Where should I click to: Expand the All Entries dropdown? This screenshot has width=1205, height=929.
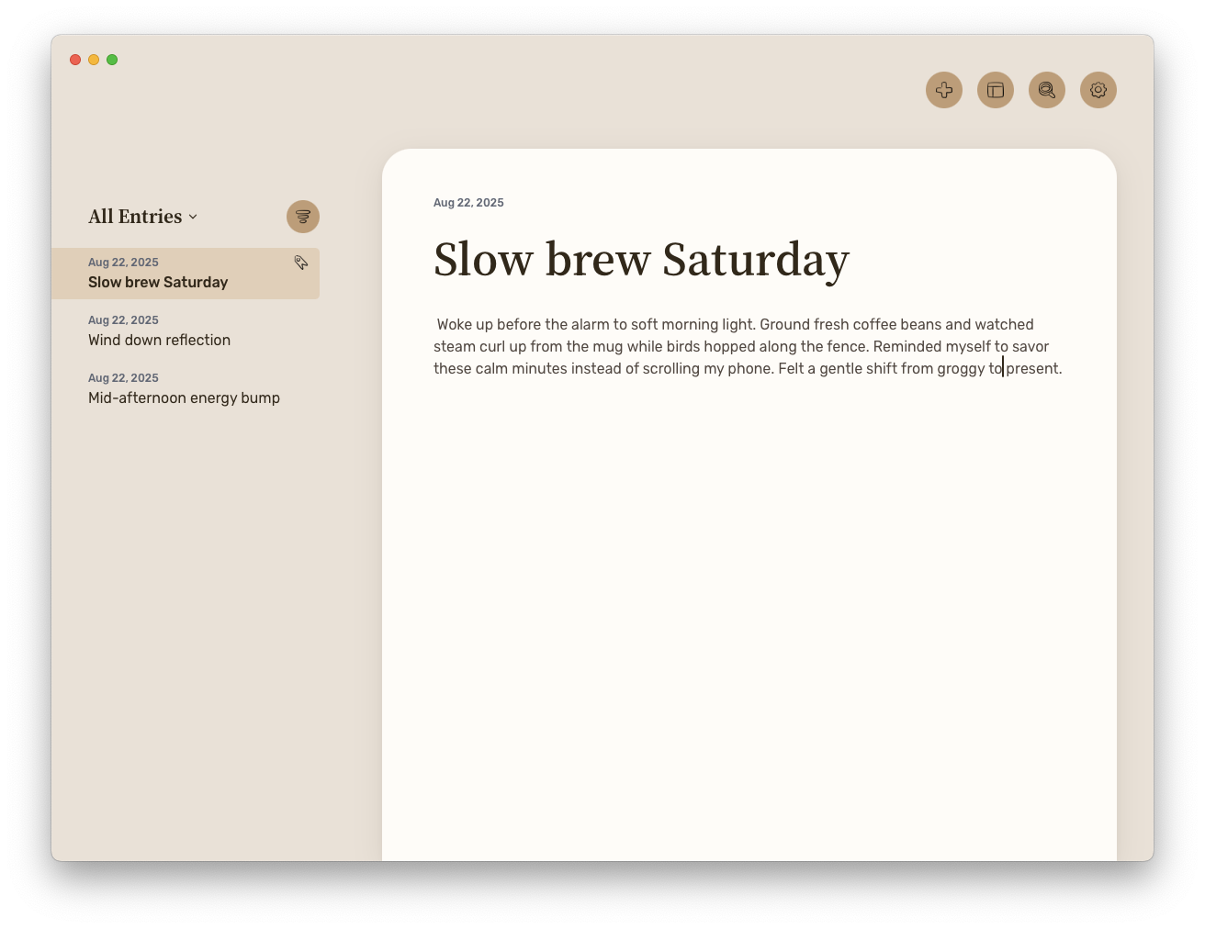194,218
